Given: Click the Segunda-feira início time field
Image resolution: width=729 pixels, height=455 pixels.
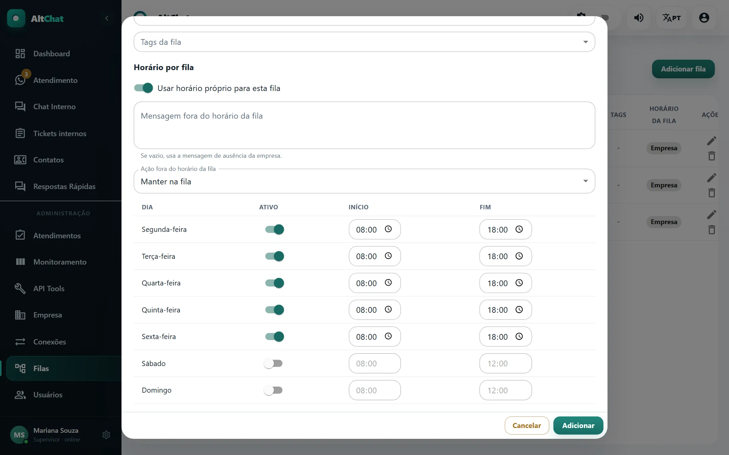Looking at the screenshot, I should 375,229.
